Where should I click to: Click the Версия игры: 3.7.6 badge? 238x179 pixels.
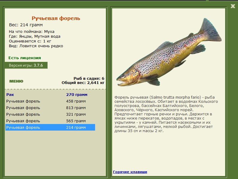26,65
